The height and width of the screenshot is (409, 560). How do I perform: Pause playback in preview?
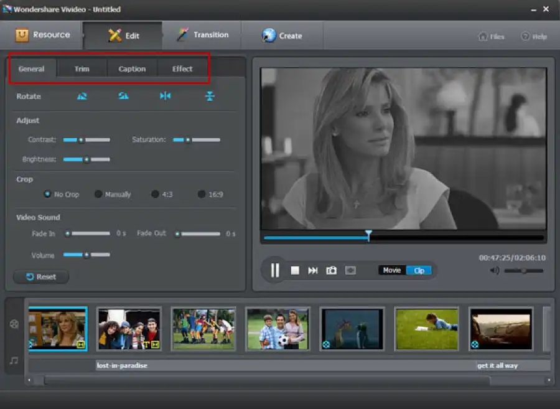pyautogui.click(x=274, y=270)
